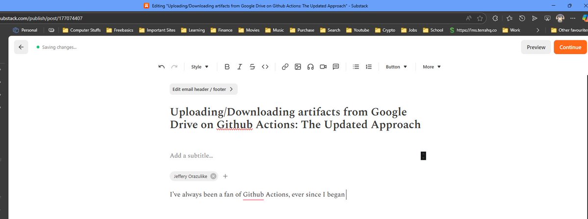Add another author with plus icon
This screenshot has height=219, width=588.
pos(225,176)
